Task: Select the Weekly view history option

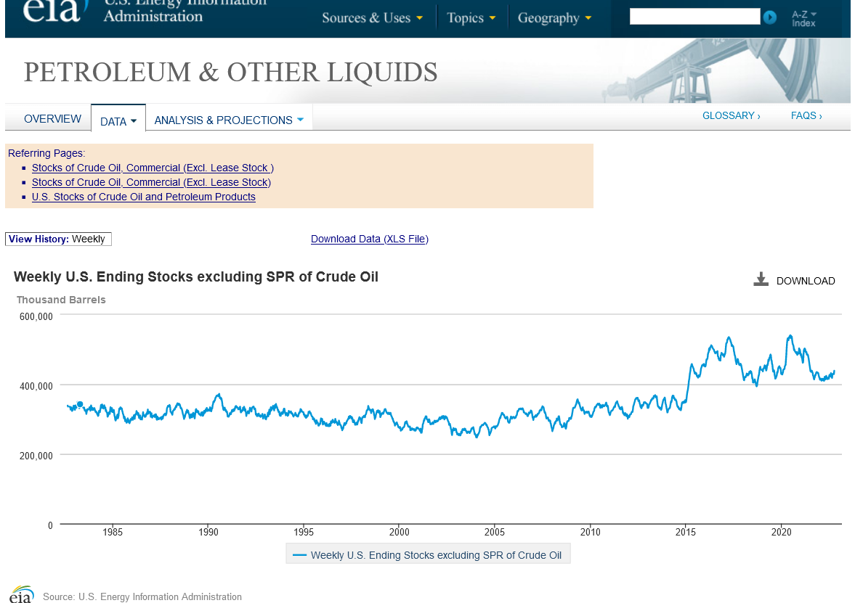Action: (x=88, y=239)
